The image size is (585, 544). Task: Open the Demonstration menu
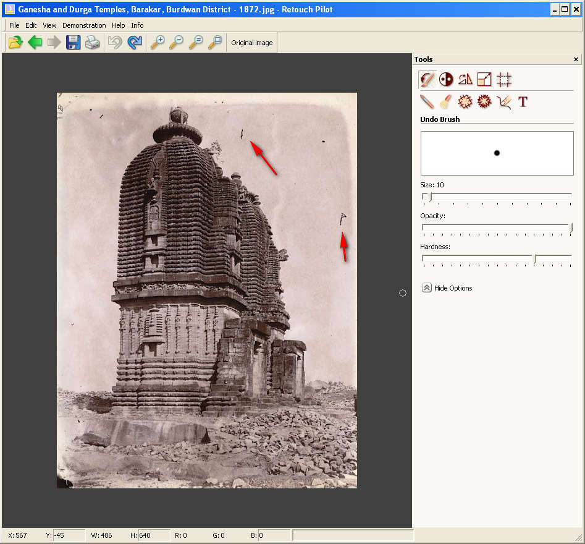pyautogui.click(x=84, y=25)
